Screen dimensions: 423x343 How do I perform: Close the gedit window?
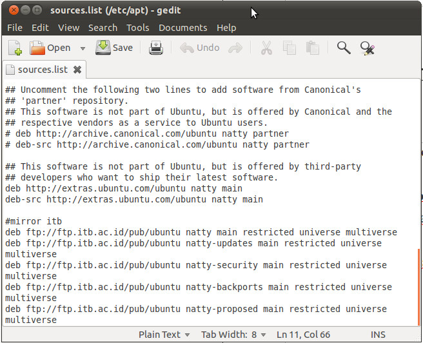pos(14,10)
